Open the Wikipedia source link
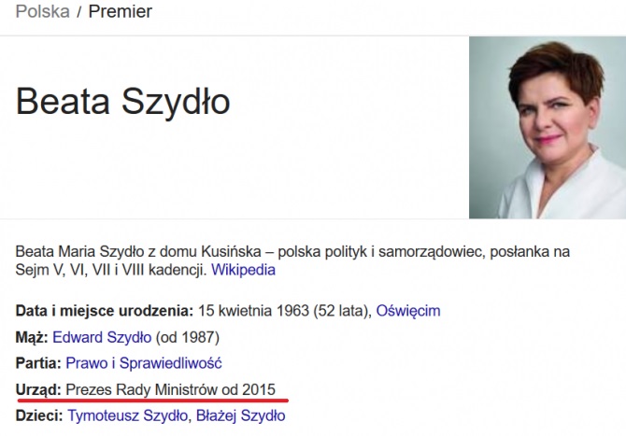The height and width of the screenshot is (436, 626). click(243, 270)
